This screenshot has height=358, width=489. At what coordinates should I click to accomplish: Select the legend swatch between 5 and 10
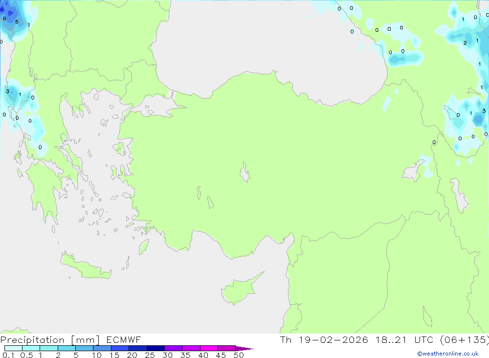tap(85, 348)
